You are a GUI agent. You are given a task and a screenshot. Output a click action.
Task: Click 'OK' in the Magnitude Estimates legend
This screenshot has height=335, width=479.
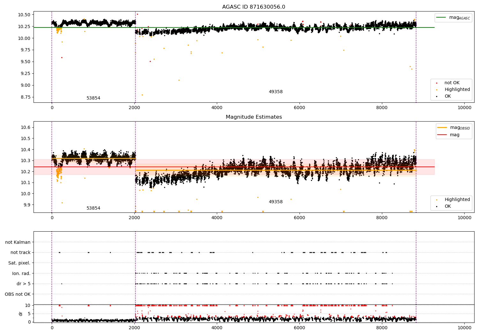[x=448, y=206]
